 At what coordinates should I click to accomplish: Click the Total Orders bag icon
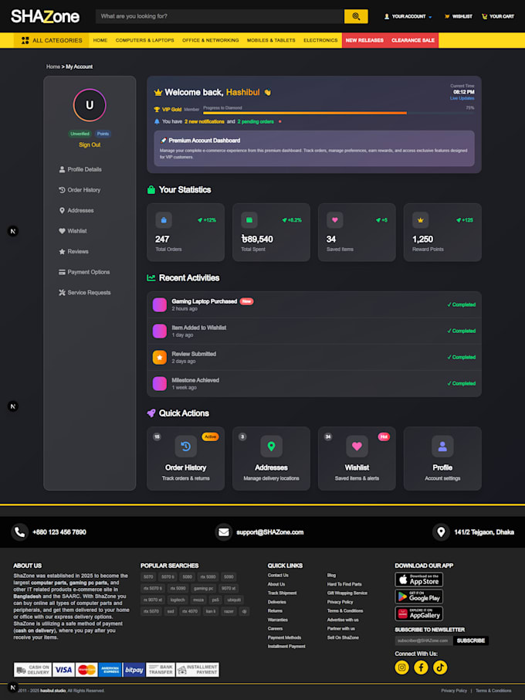click(x=164, y=220)
